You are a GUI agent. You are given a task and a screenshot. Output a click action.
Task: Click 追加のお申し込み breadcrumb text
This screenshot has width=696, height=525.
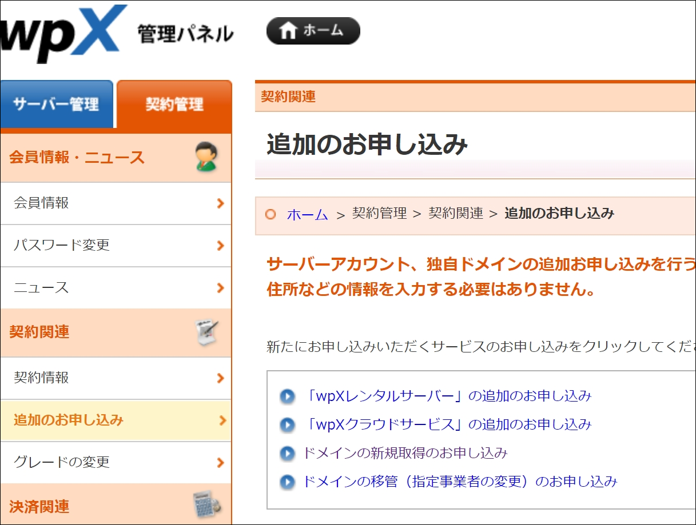click(559, 214)
